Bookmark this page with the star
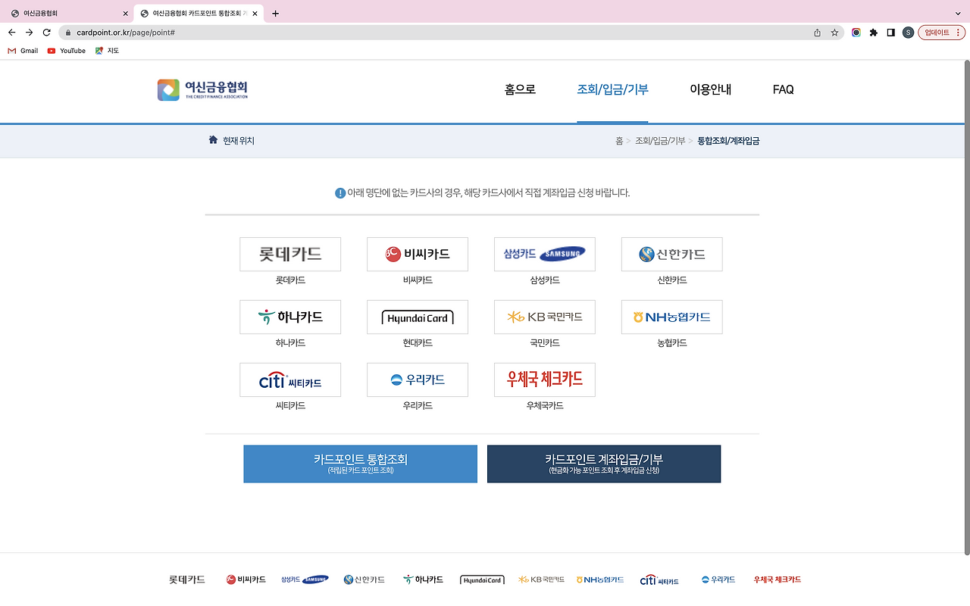970x606 pixels. [834, 33]
